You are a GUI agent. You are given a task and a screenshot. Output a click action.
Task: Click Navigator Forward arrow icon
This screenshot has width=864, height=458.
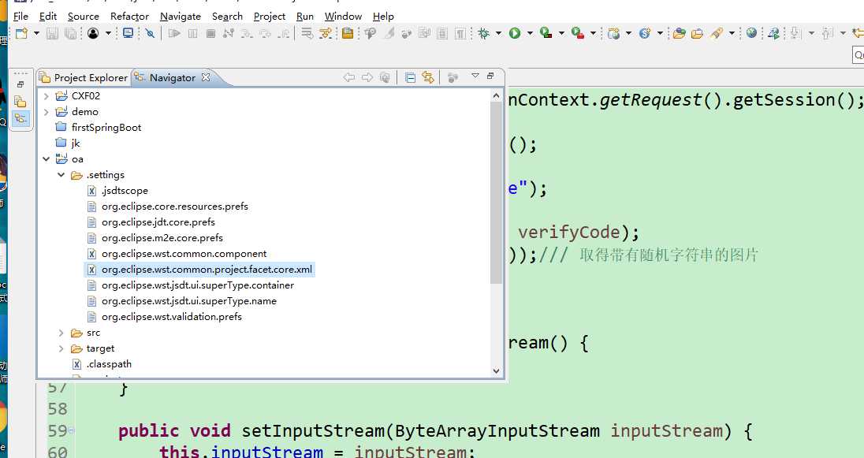(367, 78)
